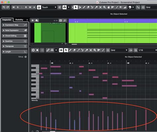Click the velocity bar at bar 45

coord(51,121)
